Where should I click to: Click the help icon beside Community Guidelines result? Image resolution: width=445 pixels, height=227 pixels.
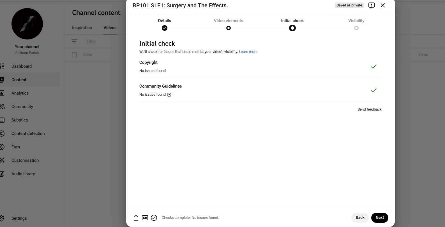169,95
